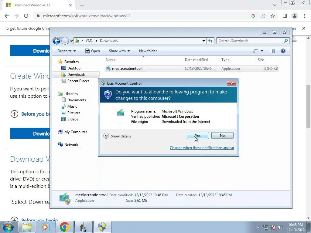Click No in User Account Control dialog
The width and height of the screenshot is (311, 233).
pyautogui.click(x=222, y=136)
